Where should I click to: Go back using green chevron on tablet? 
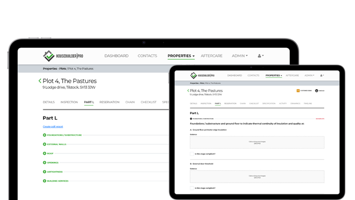tap(188, 90)
